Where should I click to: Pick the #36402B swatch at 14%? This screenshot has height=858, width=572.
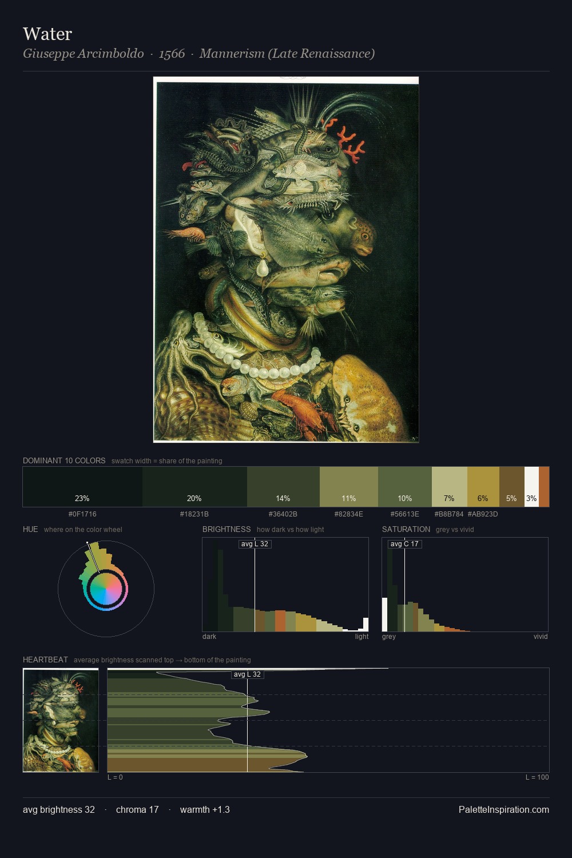pos(283,487)
